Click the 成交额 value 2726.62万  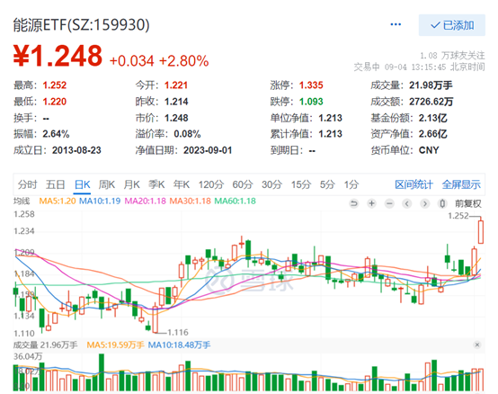pyautogui.click(x=431, y=102)
